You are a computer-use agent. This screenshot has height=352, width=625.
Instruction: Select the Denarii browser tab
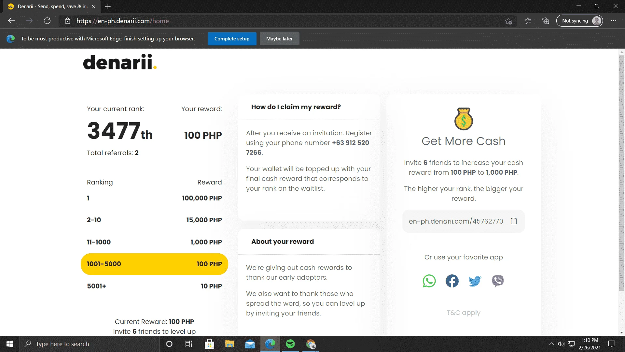(x=52, y=7)
